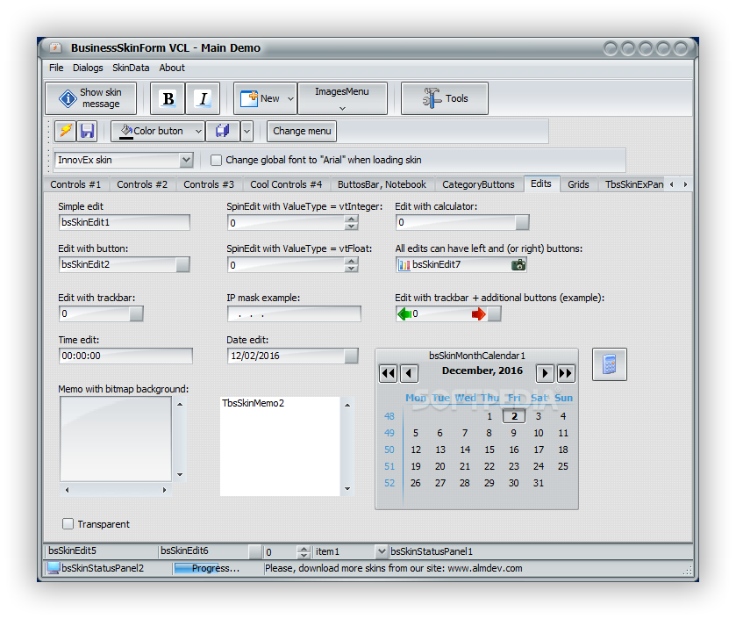This screenshot has width=736, height=619.
Task: Click the camera button in bsSkinEdit7
Action: pos(518,265)
